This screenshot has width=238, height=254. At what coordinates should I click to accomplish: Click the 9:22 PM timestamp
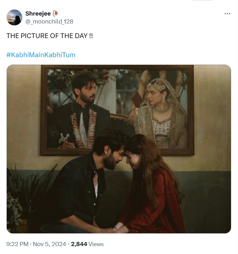pos(18,244)
